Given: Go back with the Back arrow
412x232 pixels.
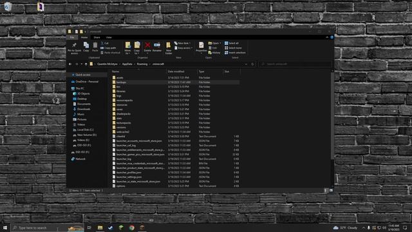Looking at the screenshot, I should click(70, 64).
